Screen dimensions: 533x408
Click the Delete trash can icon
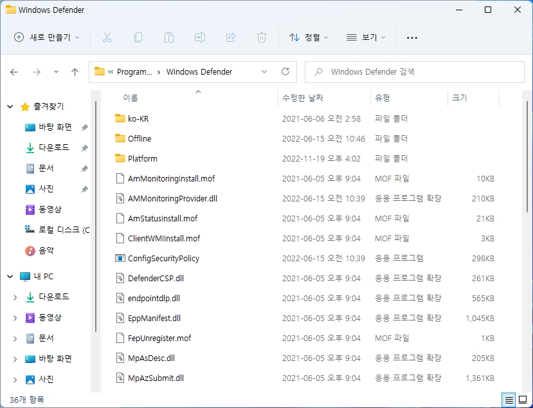click(262, 37)
